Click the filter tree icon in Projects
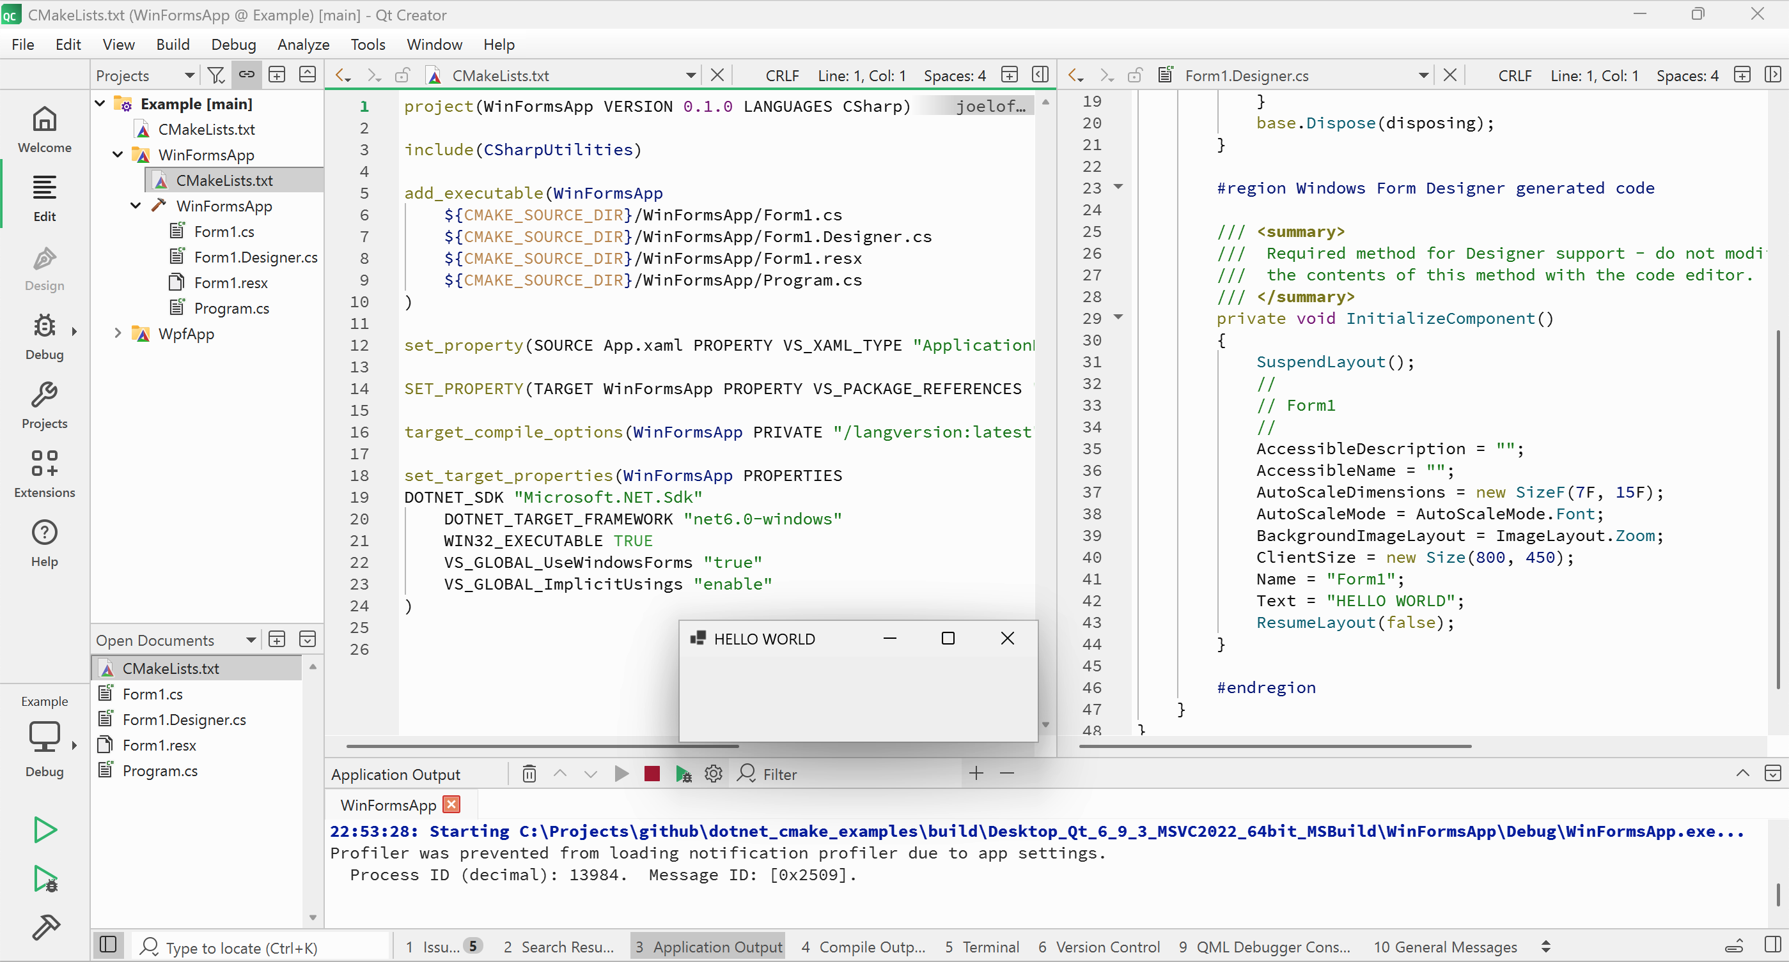 point(216,75)
